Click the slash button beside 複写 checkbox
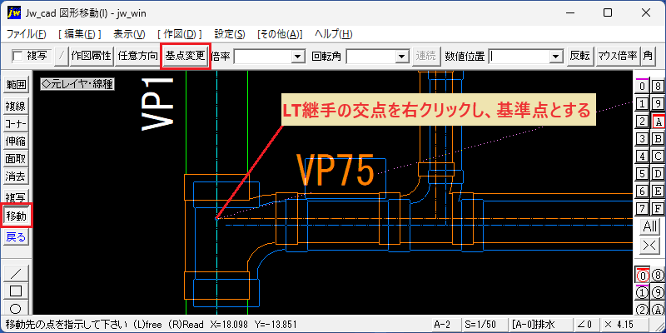 pos(62,56)
